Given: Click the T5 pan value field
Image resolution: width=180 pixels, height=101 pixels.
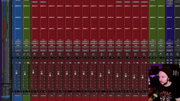Looking at the screenshot, I should (x=102, y=58).
